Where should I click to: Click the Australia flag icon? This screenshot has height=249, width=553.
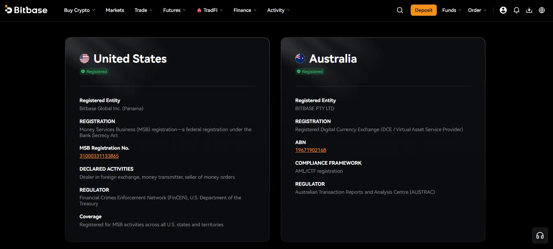[x=300, y=58]
